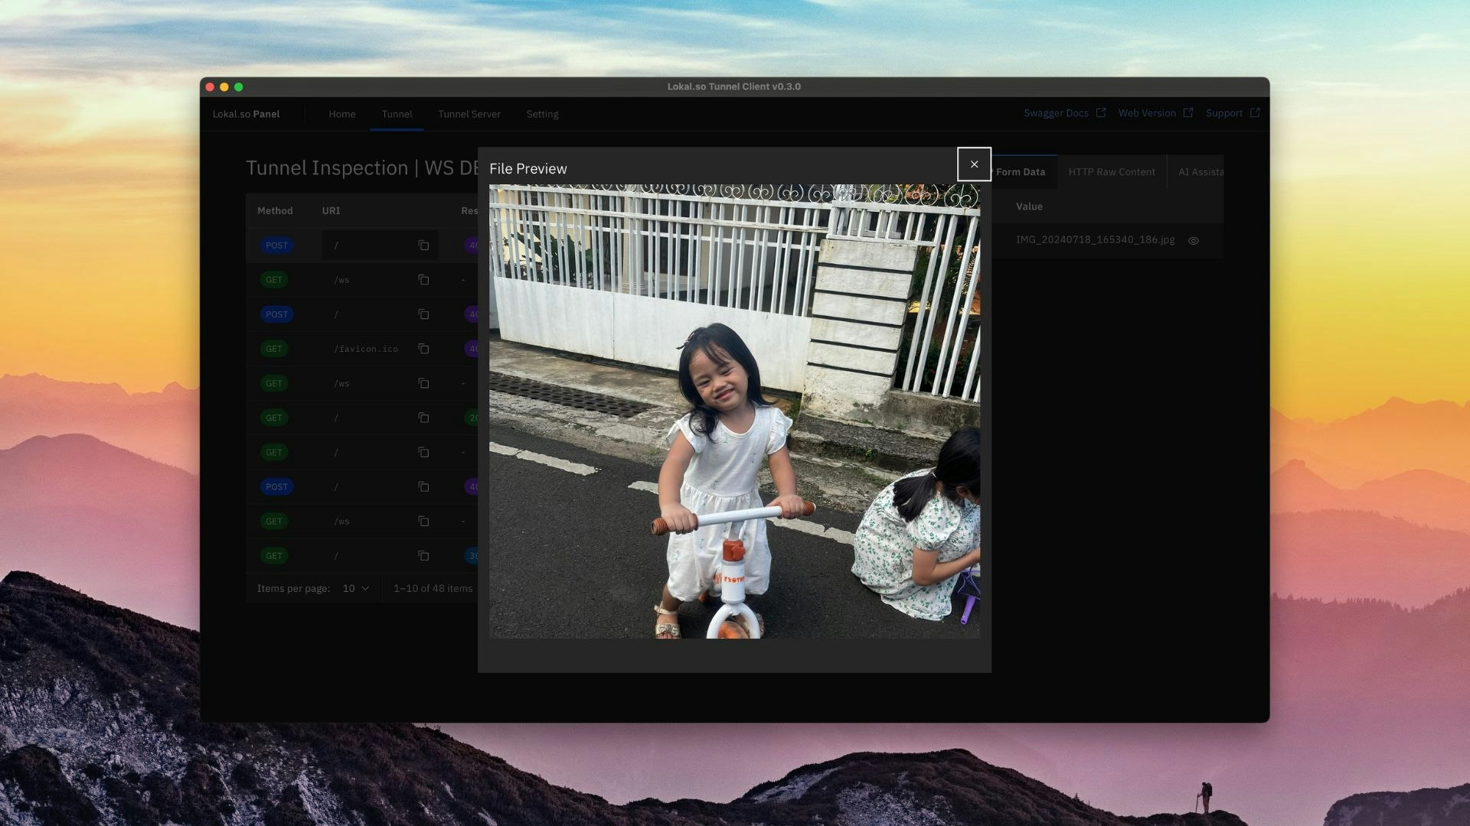Click the Swagger Docs external link icon
Screen dimensions: 1470x826
click(x=1101, y=113)
